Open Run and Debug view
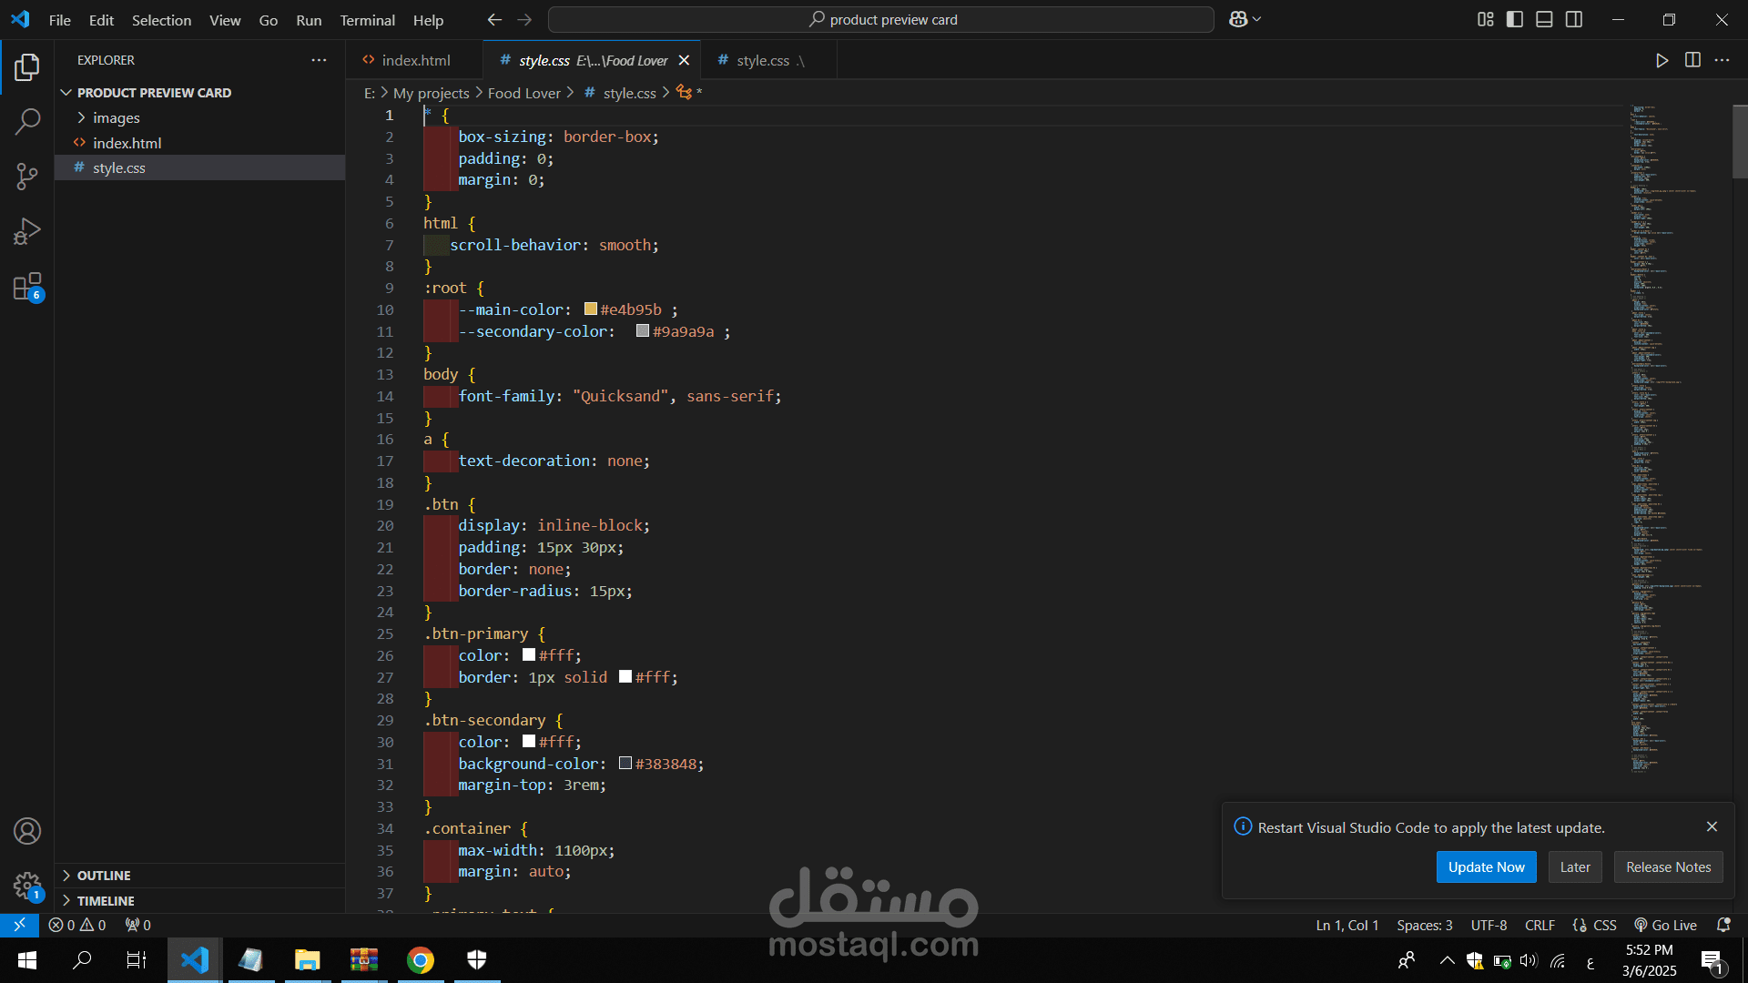Viewport: 1748px width, 983px height. click(x=27, y=231)
